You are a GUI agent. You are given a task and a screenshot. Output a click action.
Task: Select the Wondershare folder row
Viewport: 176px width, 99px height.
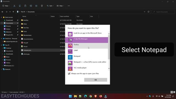(x=28, y=35)
